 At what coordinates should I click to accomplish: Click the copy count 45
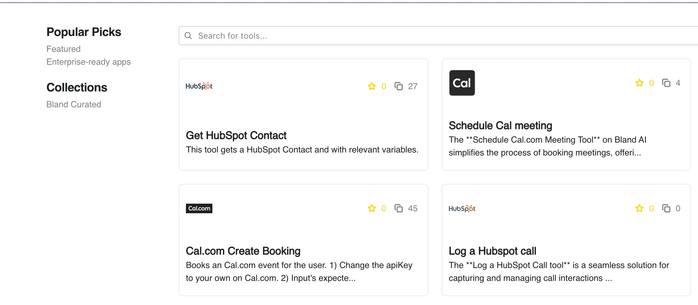(x=413, y=208)
